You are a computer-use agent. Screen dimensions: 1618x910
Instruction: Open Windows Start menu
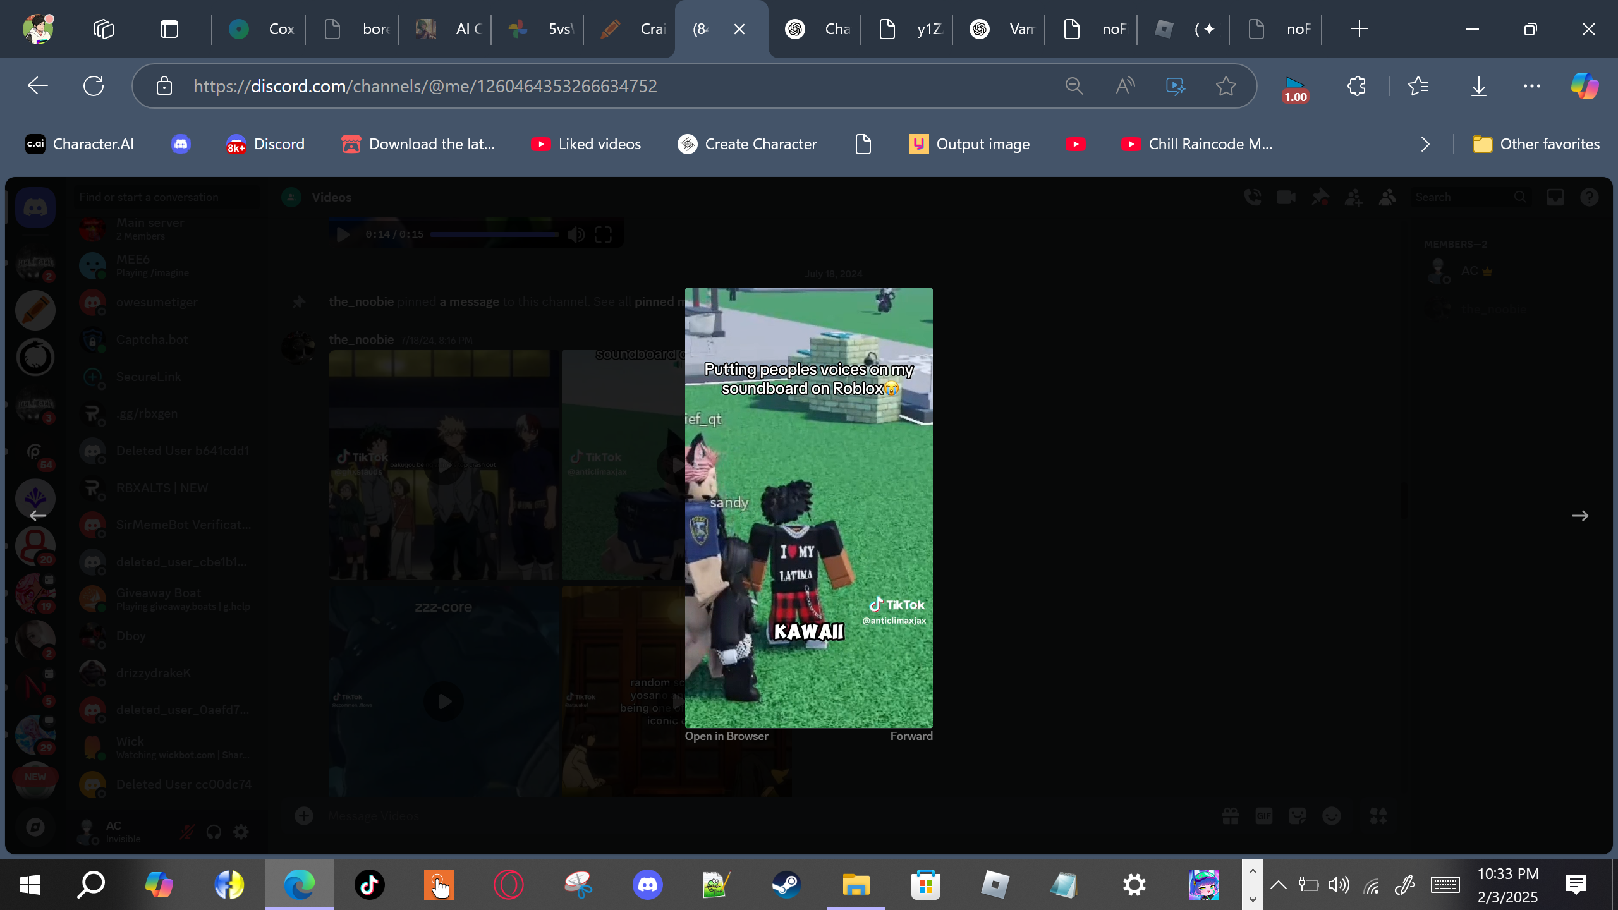pos(30,885)
